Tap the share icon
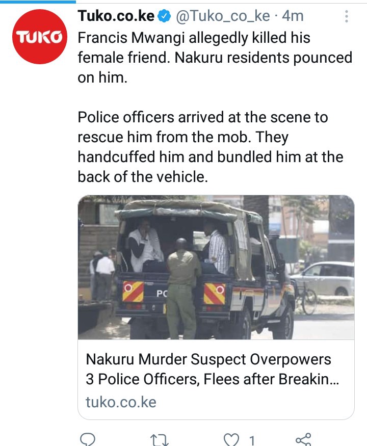 (303, 440)
